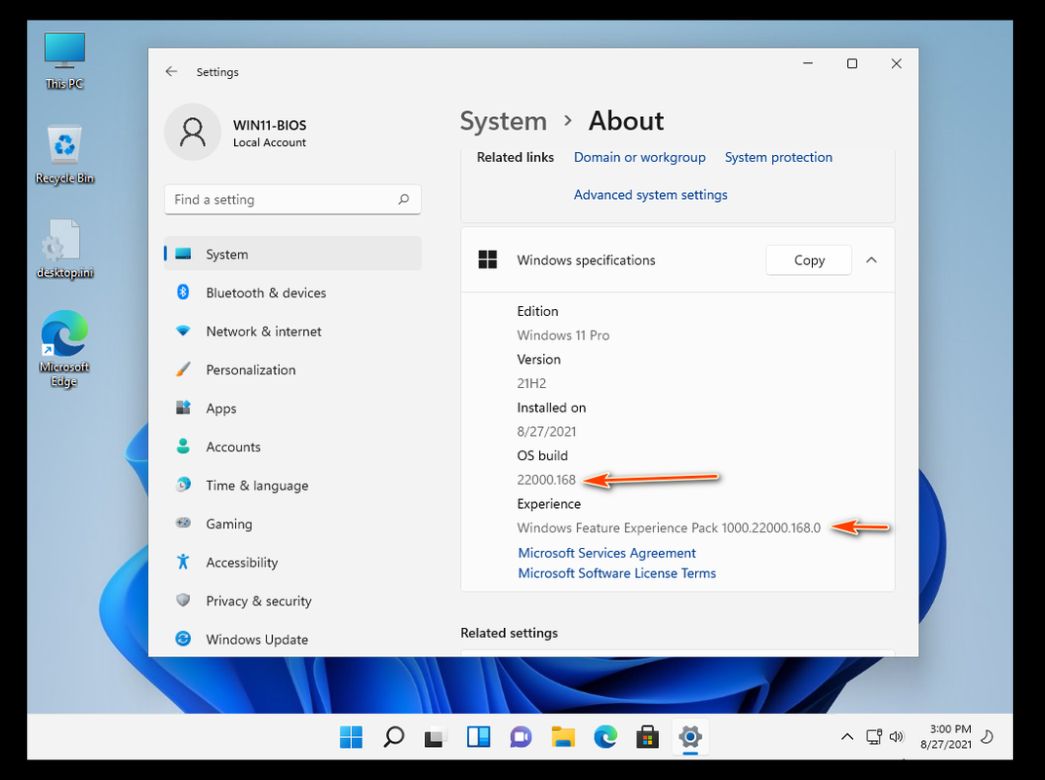
Task: Open Advanced system settings link
Action: tap(650, 195)
